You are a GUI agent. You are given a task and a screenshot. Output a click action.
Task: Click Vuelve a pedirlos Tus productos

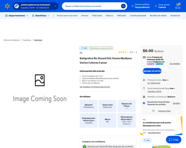(x=141, y=6)
